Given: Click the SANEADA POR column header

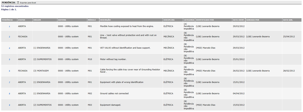Looking at the screenshot, I should [252, 20].
